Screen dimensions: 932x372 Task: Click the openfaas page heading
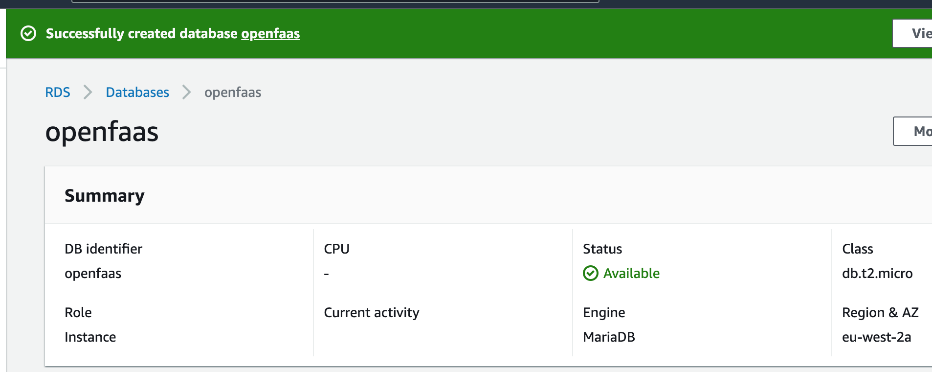[102, 132]
